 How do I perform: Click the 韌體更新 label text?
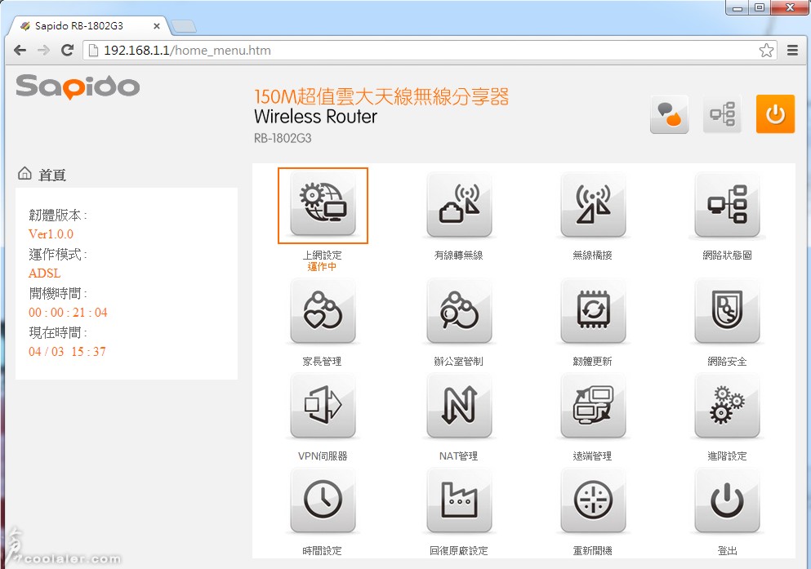click(593, 362)
